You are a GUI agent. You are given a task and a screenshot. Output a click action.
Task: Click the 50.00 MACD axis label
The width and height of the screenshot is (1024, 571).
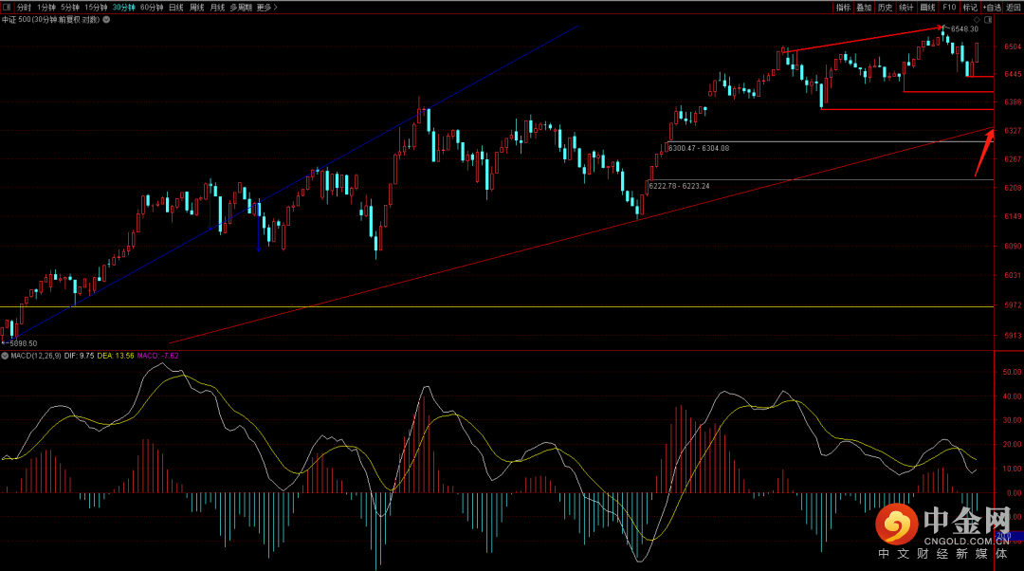click(x=1013, y=372)
